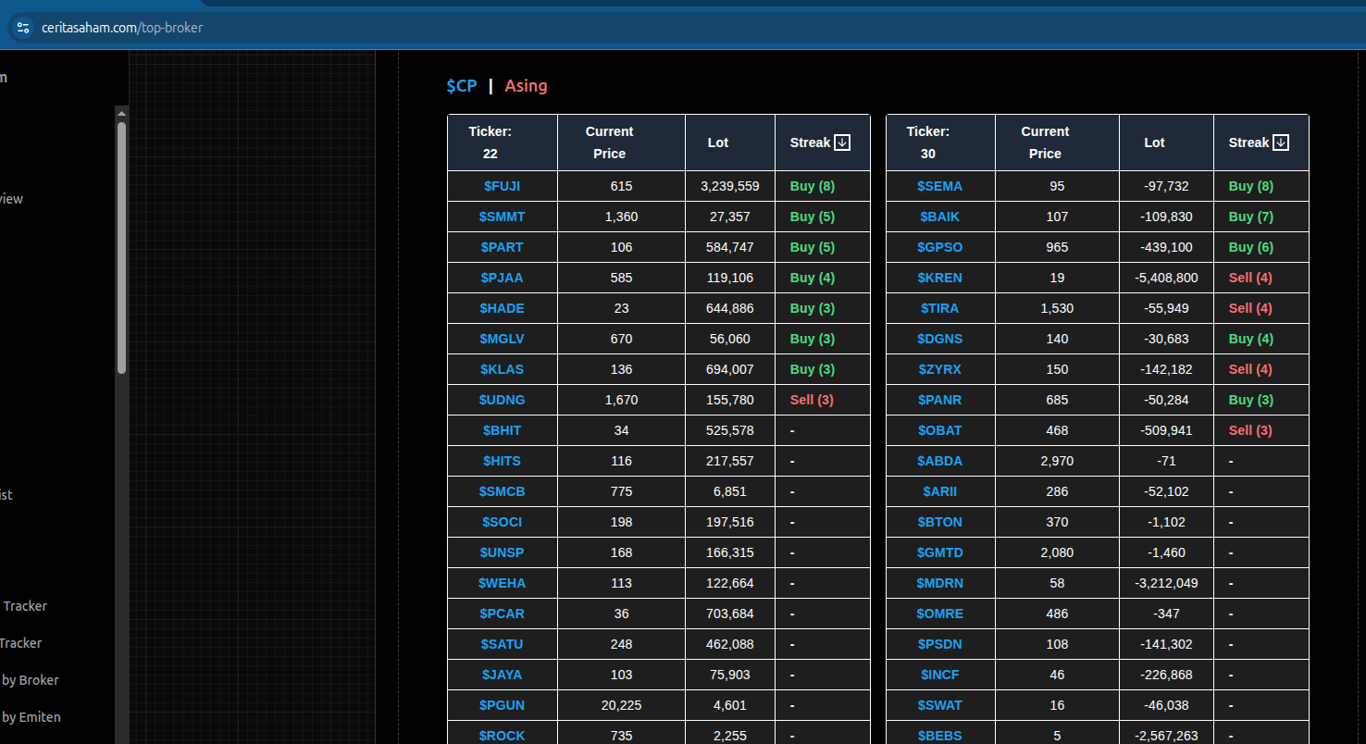Open the $FUJI ticker link
Screen dimensions: 1366x744
click(502, 186)
